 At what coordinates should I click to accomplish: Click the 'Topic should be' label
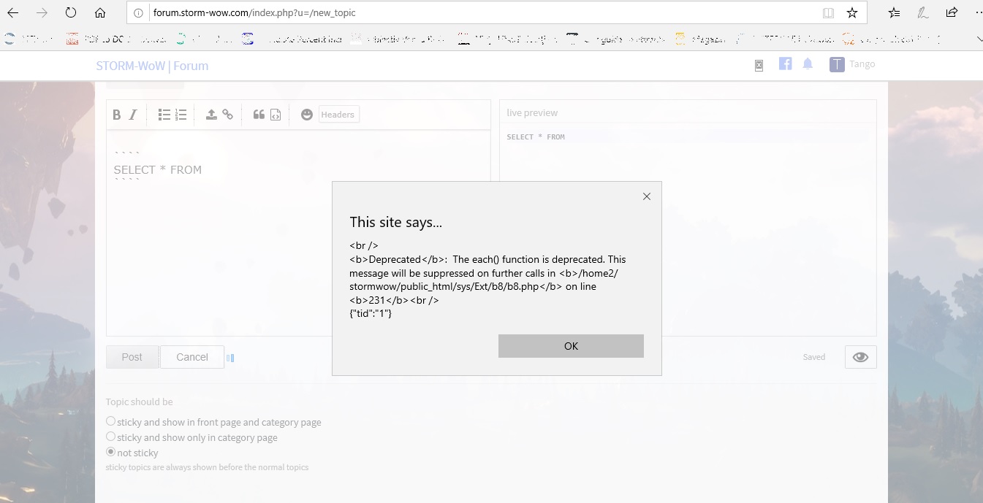tap(139, 402)
